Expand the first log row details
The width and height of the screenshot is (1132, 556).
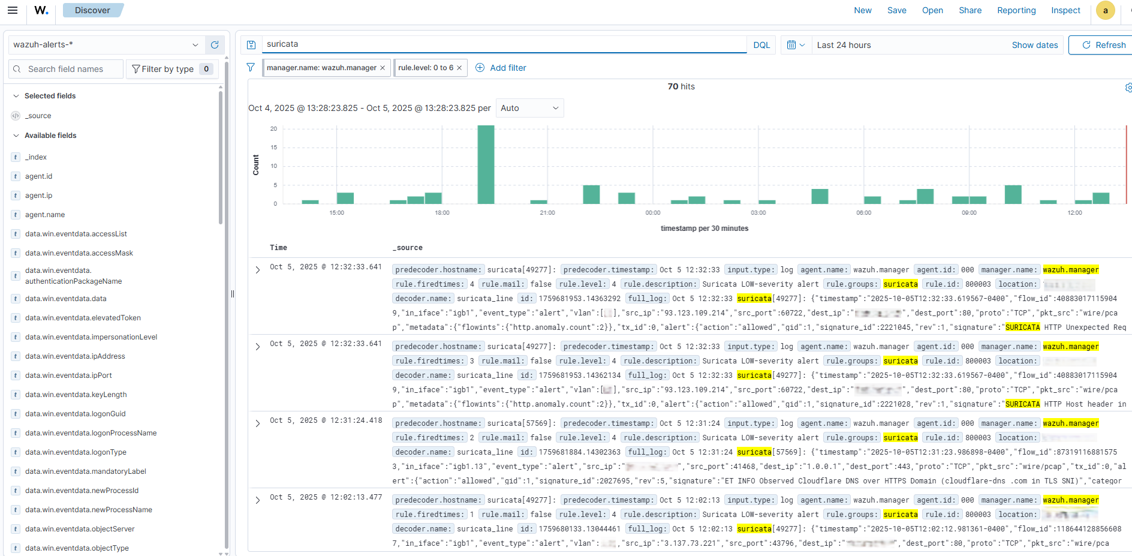[258, 270]
